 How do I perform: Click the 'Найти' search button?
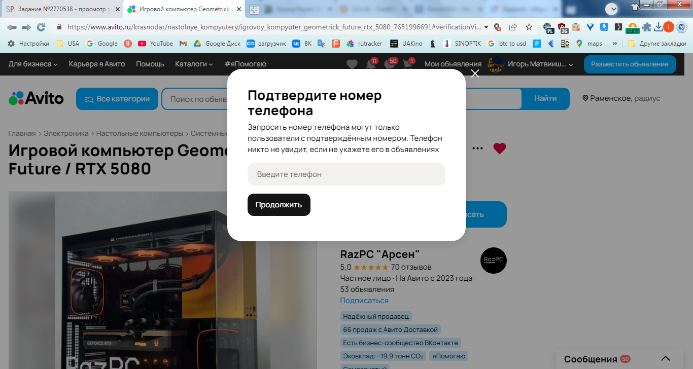point(545,99)
